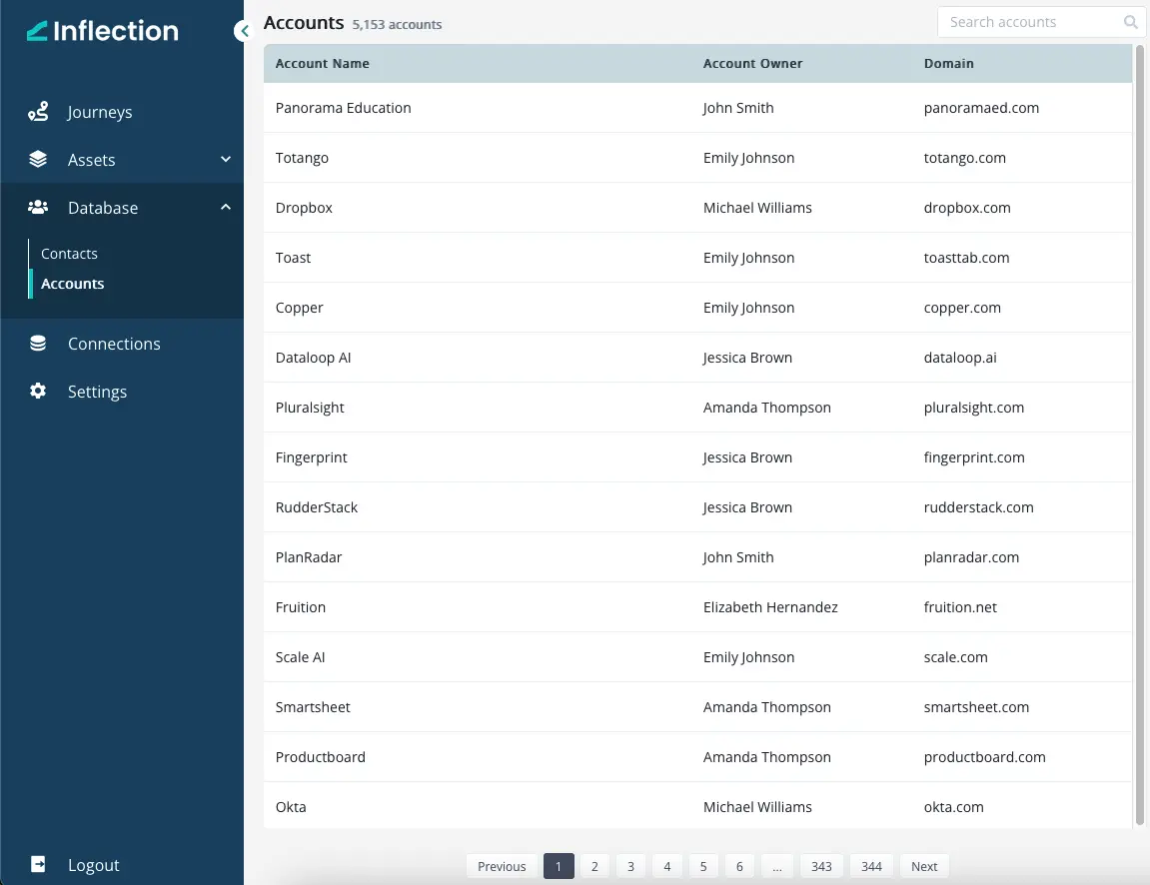
Task: Click the Logout exit icon
Action: click(x=38, y=864)
